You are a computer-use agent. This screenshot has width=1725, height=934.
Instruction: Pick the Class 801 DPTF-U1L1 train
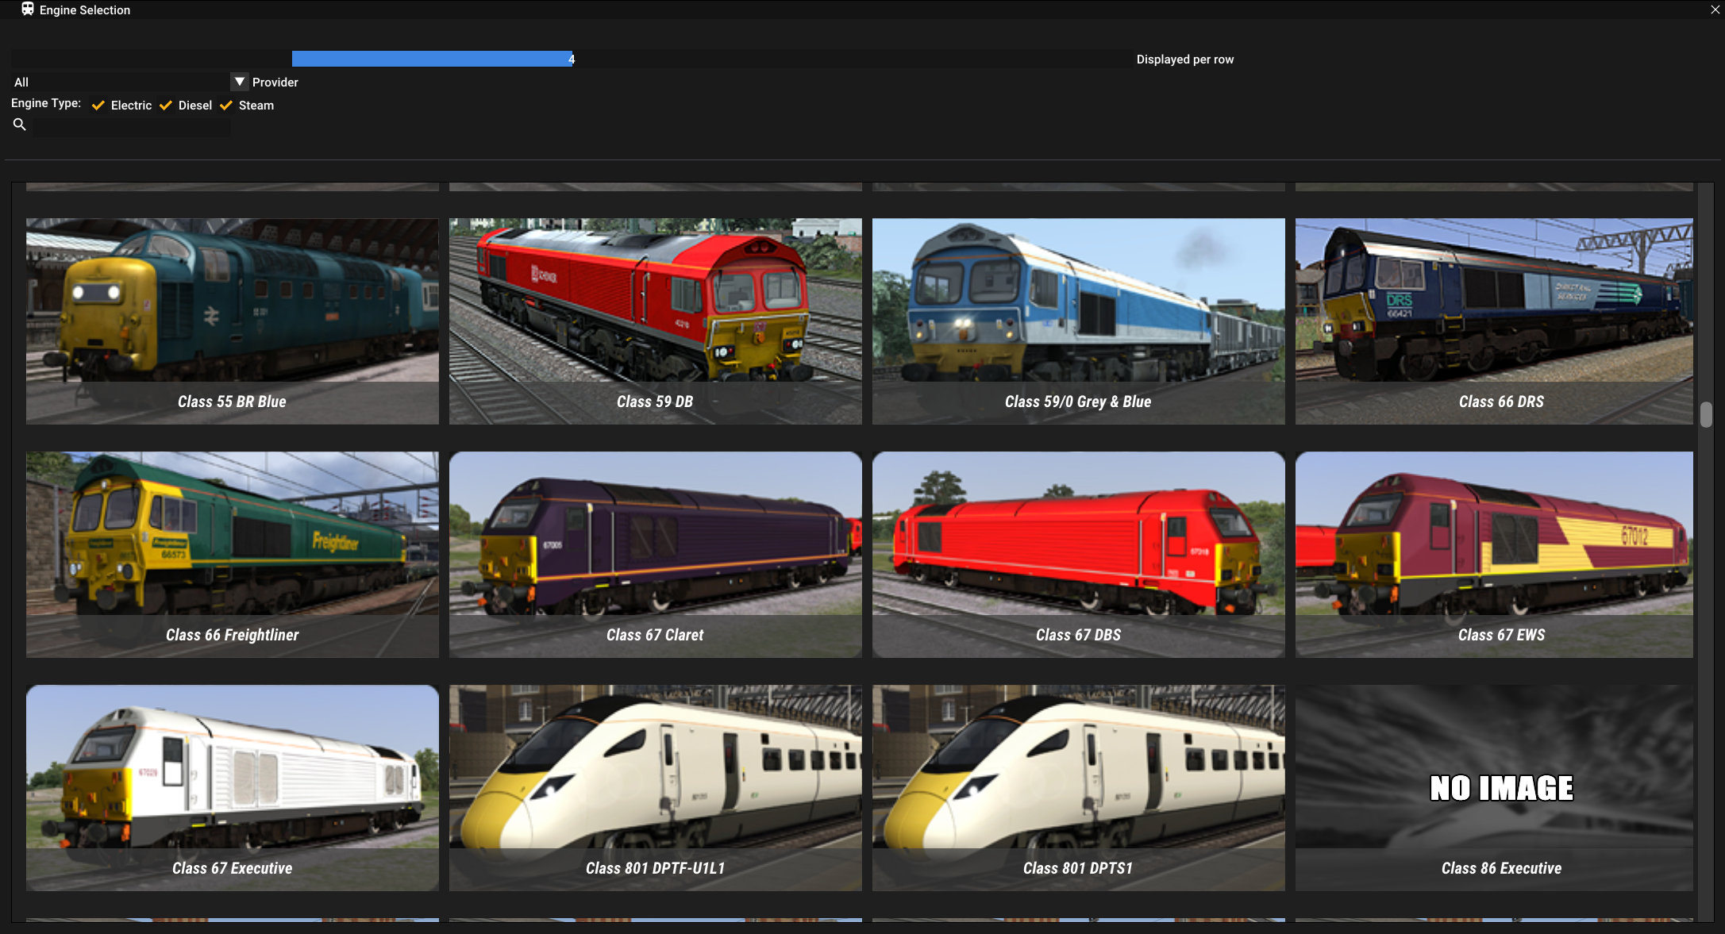point(655,787)
